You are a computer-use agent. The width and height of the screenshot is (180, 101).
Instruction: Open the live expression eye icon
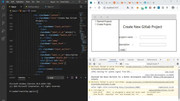coord(121,64)
